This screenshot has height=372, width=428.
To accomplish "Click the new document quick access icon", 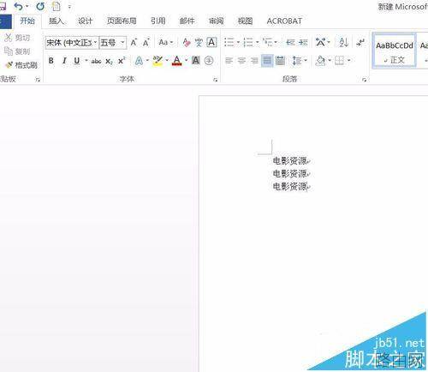I will coord(56,6).
